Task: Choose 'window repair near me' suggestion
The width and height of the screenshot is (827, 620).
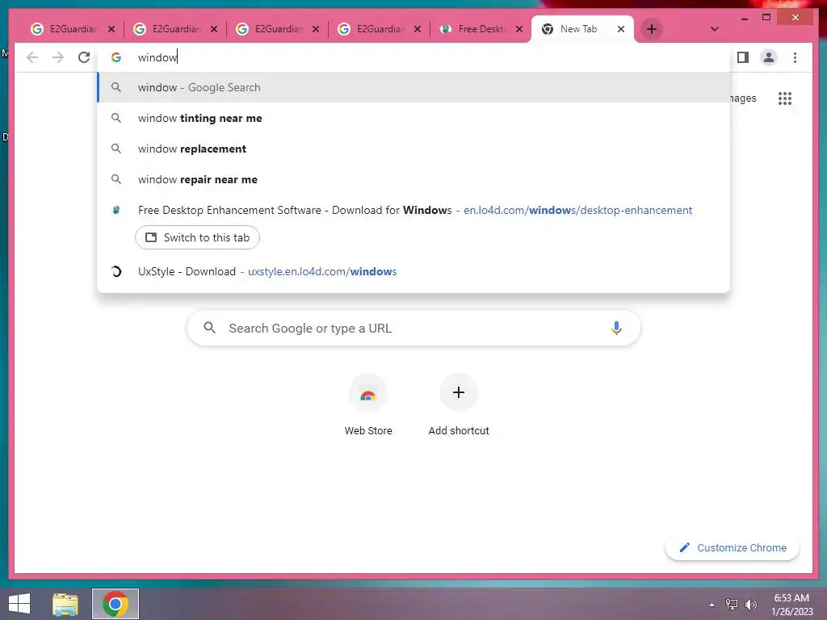Action: (x=413, y=179)
